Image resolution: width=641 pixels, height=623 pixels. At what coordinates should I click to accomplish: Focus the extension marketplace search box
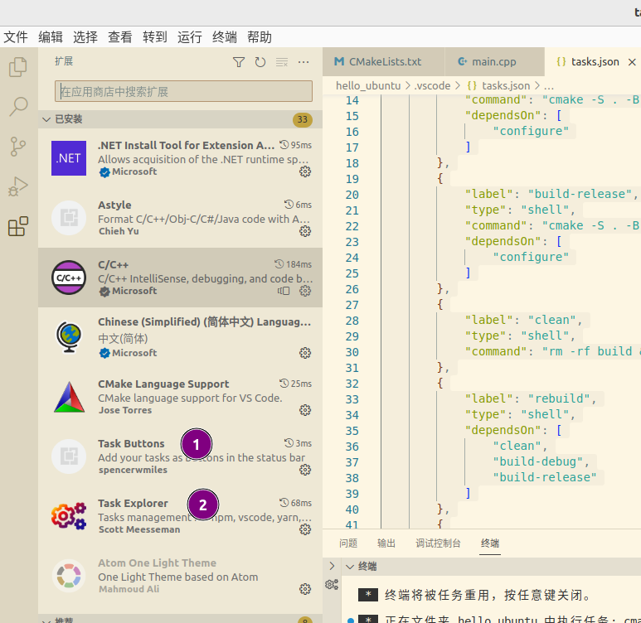[183, 91]
